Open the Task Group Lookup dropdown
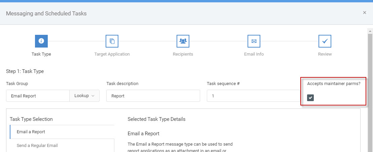The image size is (373, 152). coord(84,96)
